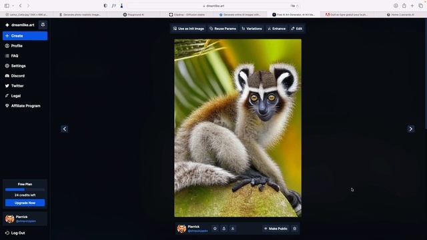
Task: Expand the sidebar dropdown arrow
Action: [13, 6]
